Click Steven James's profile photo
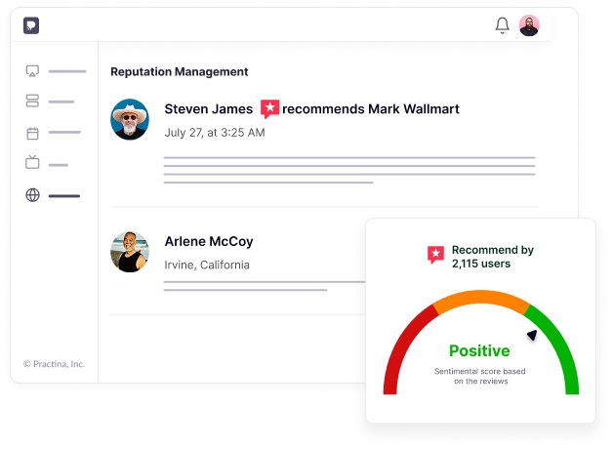Image resolution: width=613 pixels, height=449 pixels. tap(130, 119)
